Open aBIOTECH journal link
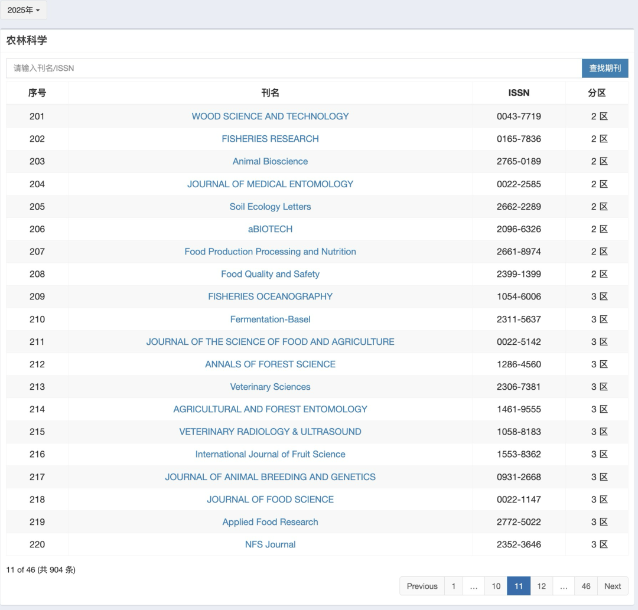The width and height of the screenshot is (638, 610). click(x=270, y=229)
